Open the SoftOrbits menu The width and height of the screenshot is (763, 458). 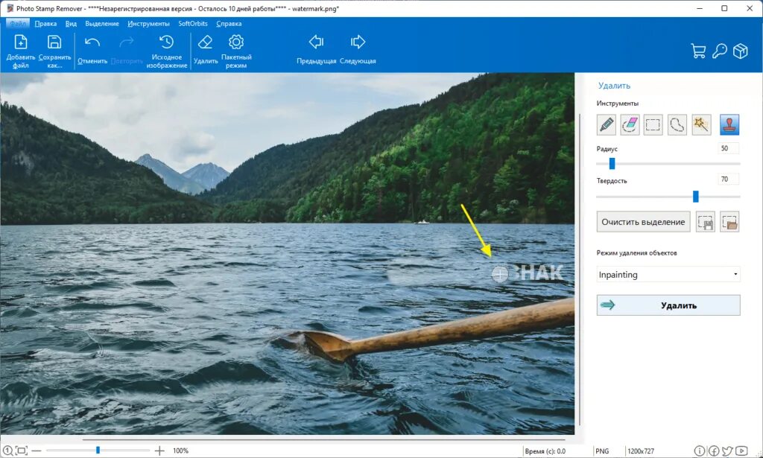click(x=193, y=23)
